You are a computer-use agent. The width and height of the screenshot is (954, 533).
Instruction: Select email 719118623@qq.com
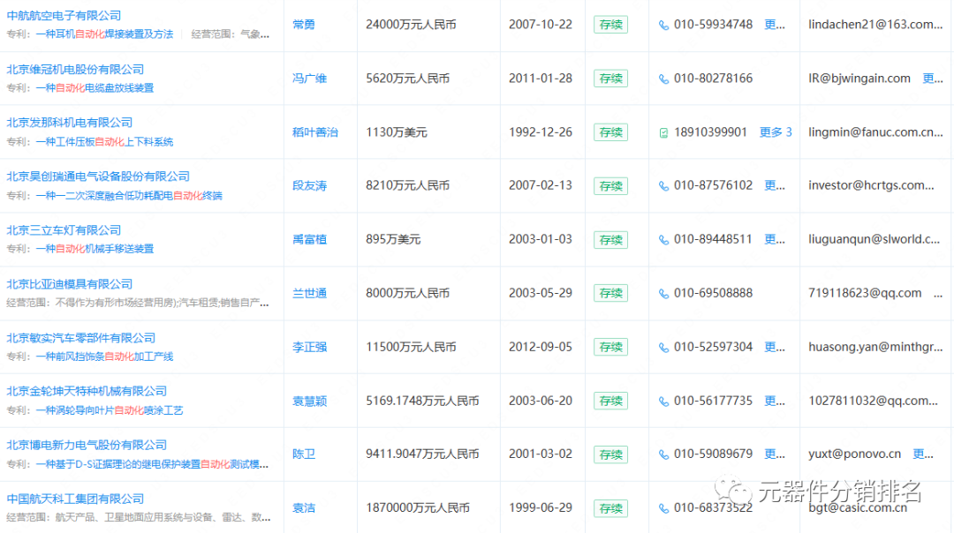(865, 293)
